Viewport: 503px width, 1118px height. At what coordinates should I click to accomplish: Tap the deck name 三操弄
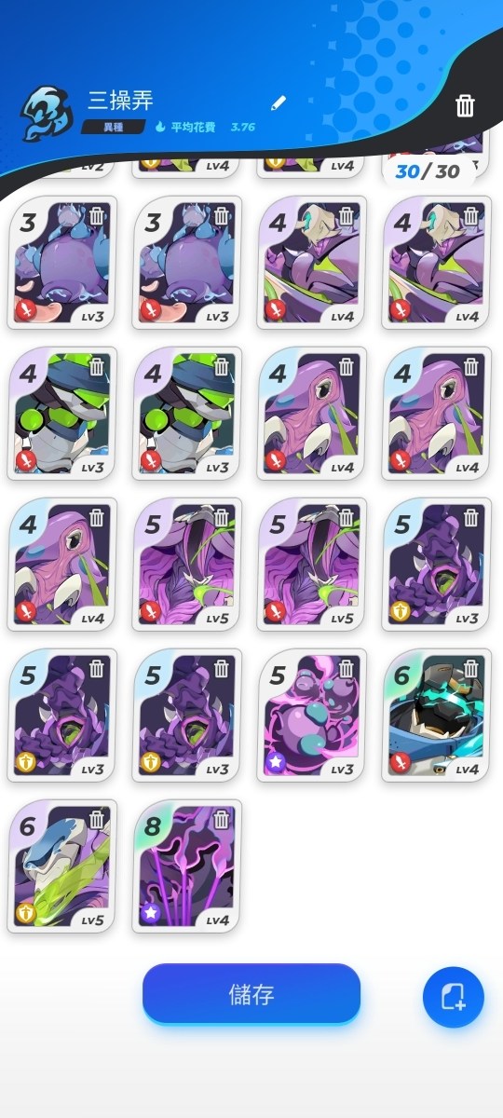pos(120,101)
